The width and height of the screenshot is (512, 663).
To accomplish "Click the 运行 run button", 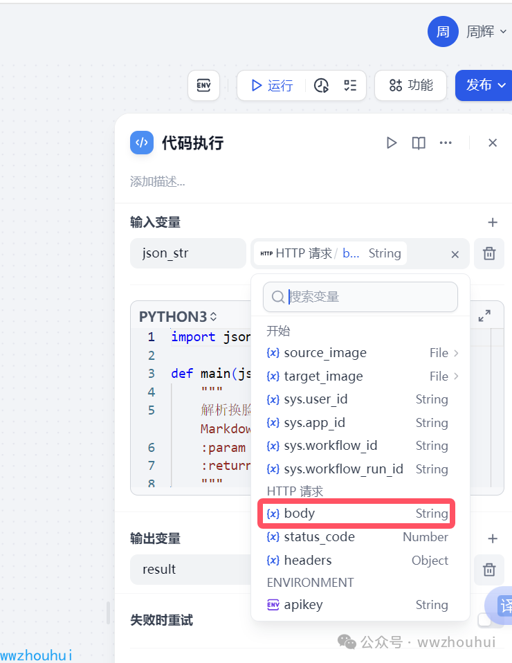I will pyautogui.click(x=272, y=85).
